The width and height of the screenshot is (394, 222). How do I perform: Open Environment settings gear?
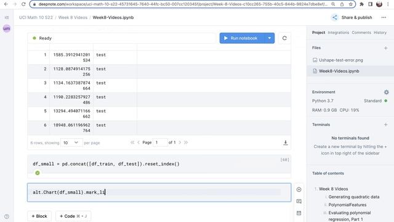386,92
